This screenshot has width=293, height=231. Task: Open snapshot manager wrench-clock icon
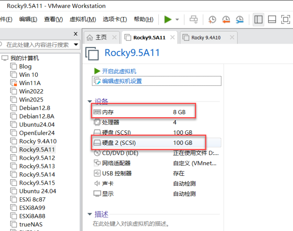coord(240,20)
